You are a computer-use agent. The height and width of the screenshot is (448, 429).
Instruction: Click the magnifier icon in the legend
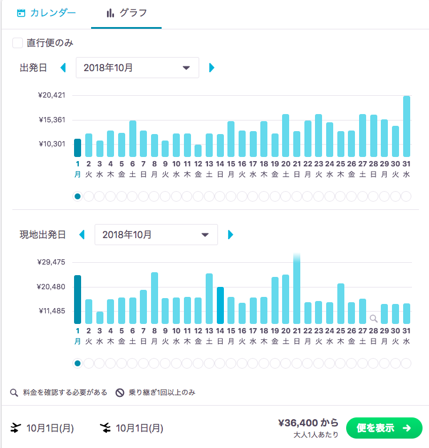click(14, 393)
